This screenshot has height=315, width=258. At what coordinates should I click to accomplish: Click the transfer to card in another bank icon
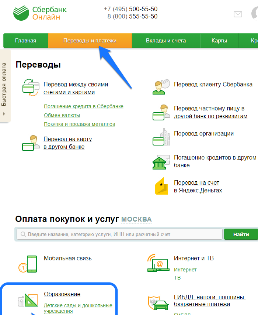tap(31, 143)
